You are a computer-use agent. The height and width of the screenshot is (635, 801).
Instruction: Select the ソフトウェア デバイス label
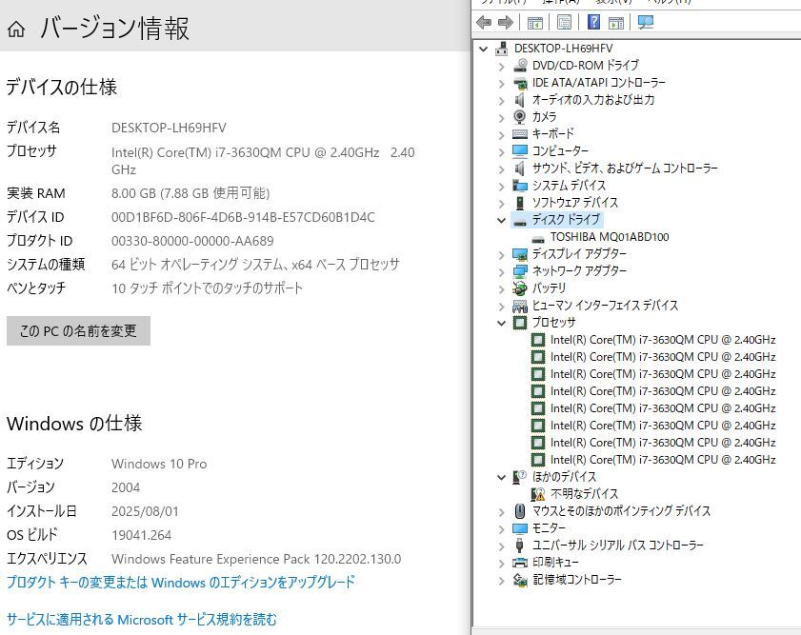click(575, 203)
